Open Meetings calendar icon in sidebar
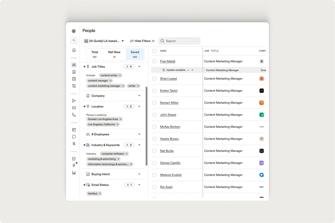The width and height of the screenshot is (335, 223). click(74, 130)
